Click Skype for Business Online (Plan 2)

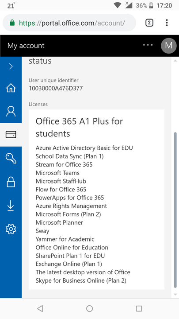point(81,281)
